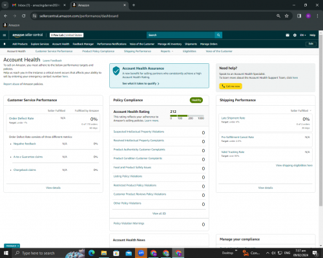The width and height of the screenshot is (323, 258).
Task: Click the Leave Feedback link
Action: pos(52,61)
